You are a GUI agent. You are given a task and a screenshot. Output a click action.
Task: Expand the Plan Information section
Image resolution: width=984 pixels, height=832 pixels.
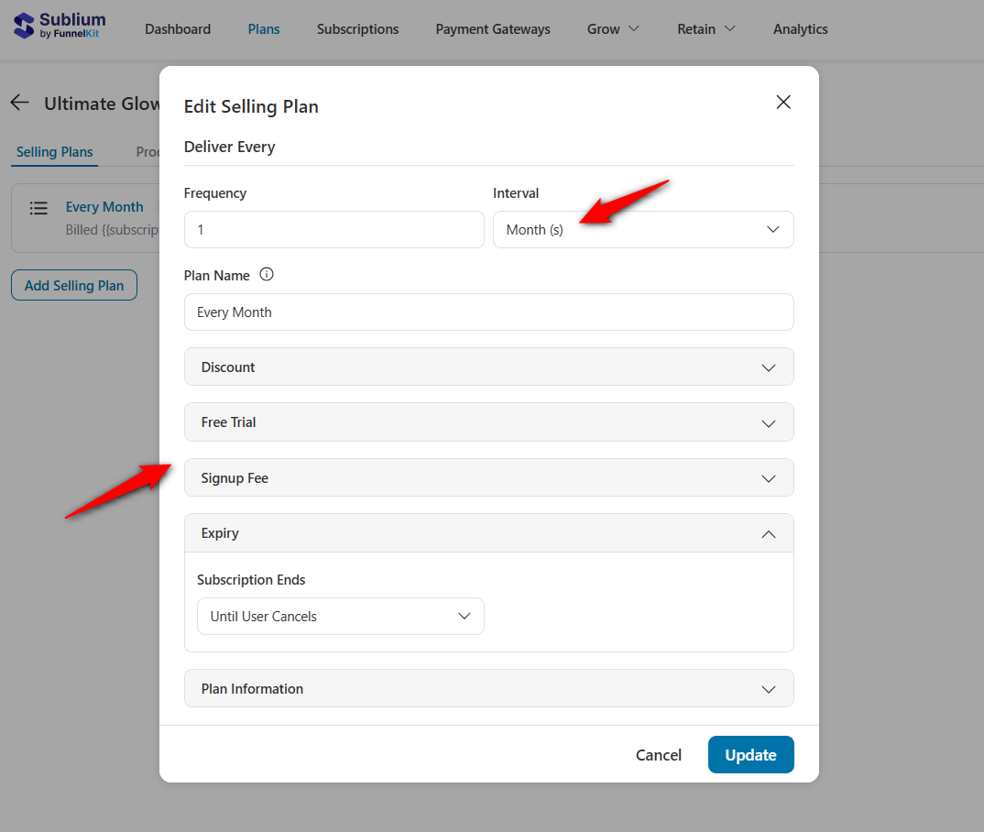(x=488, y=688)
